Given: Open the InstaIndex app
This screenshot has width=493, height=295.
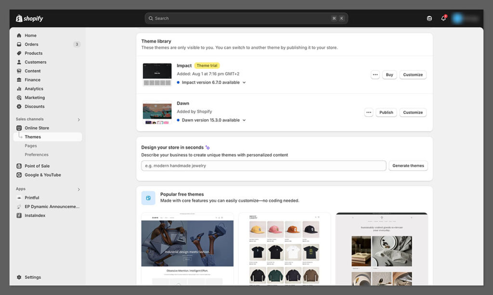Looking at the screenshot, I should [x=35, y=215].
